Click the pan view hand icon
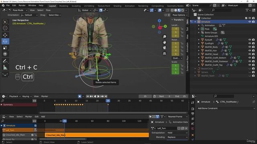The width and height of the screenshot is (257, 144). [x=164, y=42]
